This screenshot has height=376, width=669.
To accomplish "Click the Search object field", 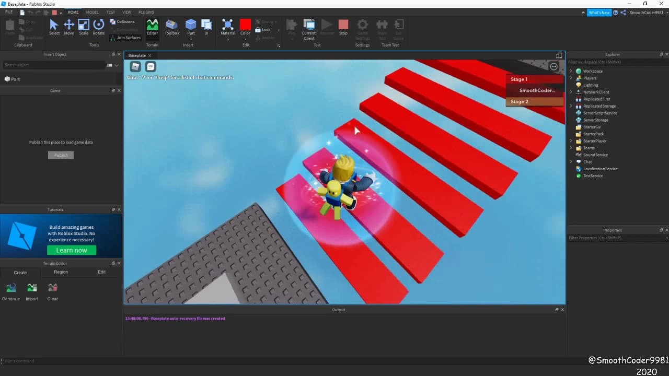I will 54,65.
